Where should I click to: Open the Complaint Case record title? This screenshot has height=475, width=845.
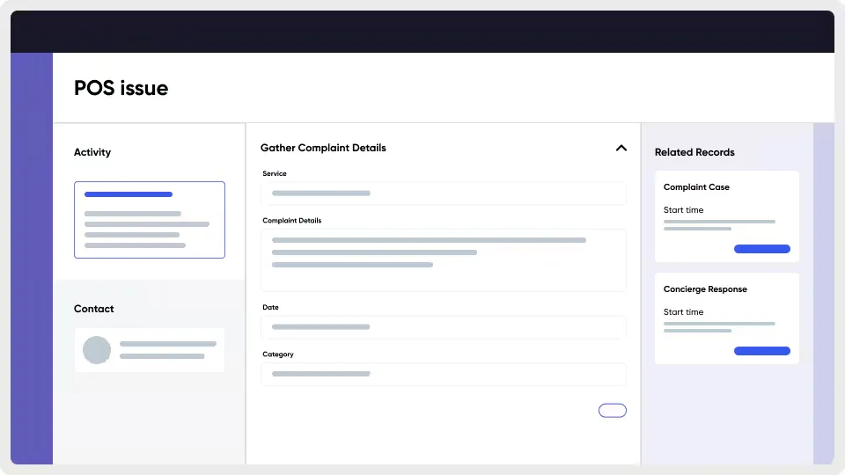[696, 187]
